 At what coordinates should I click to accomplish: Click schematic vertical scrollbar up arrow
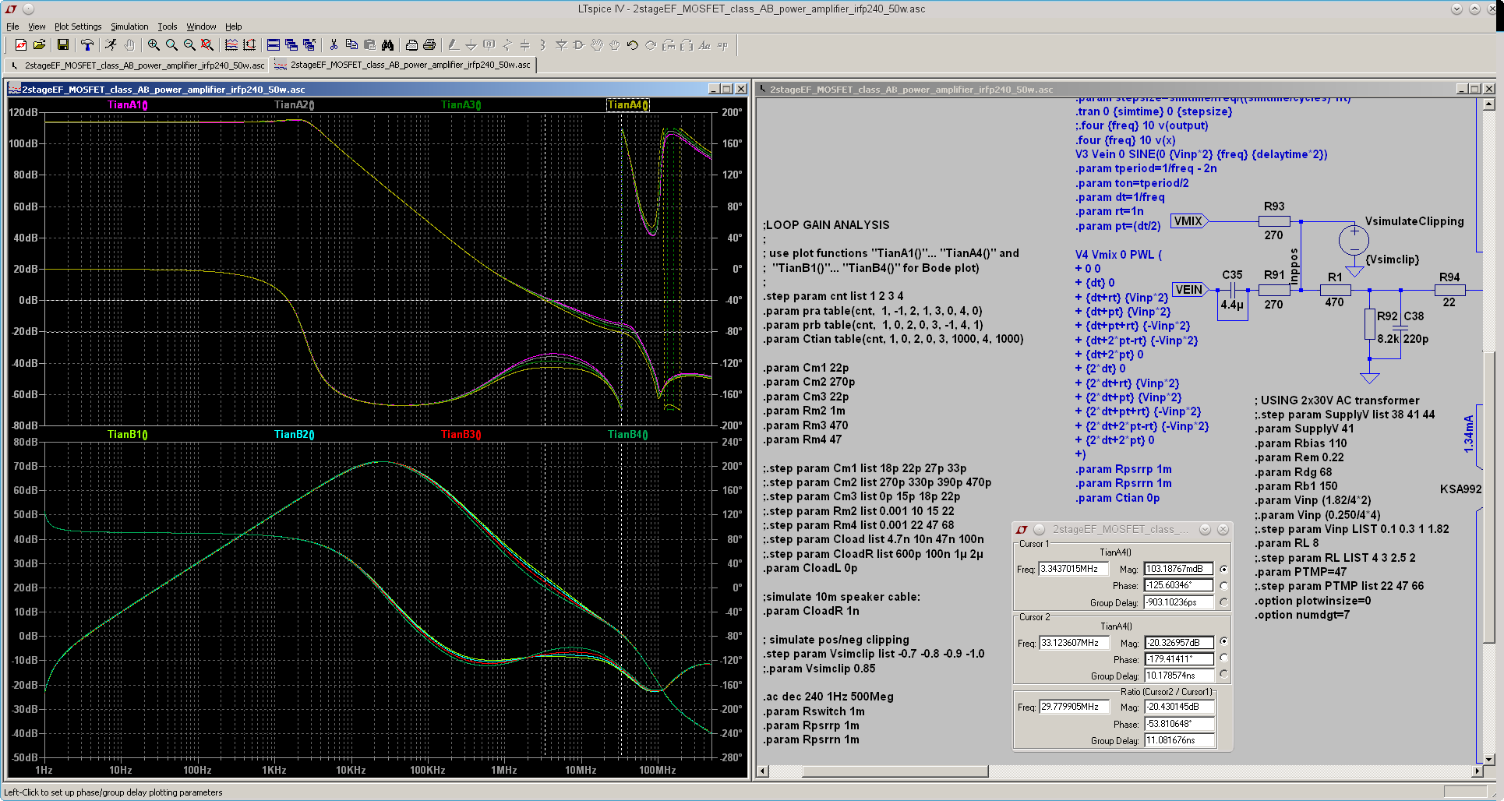[x=1488, y=104]
